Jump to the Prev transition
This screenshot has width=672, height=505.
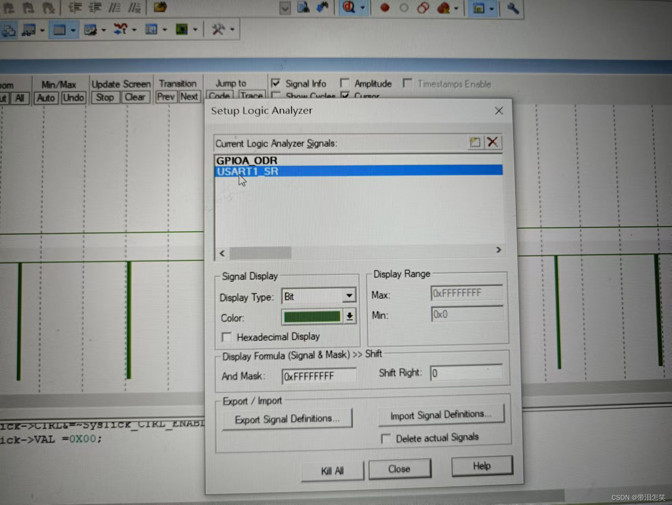click(x=166, y=97)
